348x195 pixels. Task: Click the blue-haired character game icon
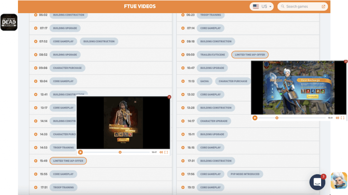click(x=338, y=180)
